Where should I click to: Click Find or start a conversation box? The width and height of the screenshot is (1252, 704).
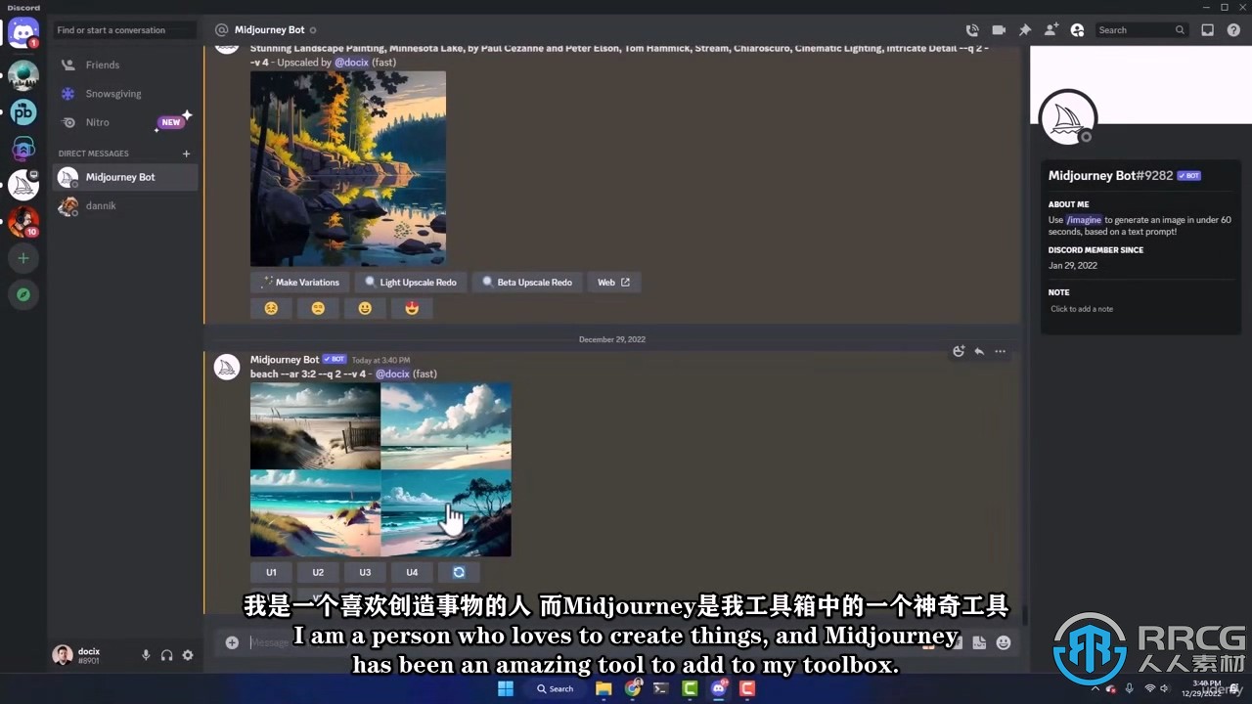[x=124, y=30]
